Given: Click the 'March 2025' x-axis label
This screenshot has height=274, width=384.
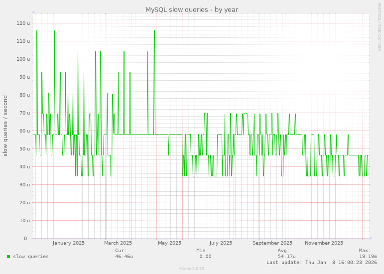Looking at the screenshot, I should [118, 243].
